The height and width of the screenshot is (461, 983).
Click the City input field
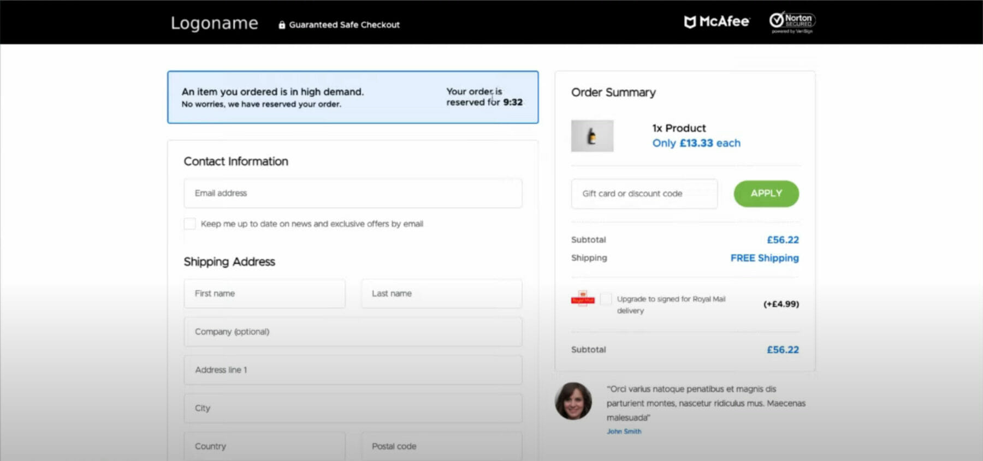353,408
